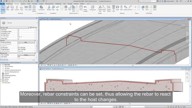Viewport: 192px width, 108px height.
Task: Click the Rendering Settings Edit button
Action: pos(26,42)
